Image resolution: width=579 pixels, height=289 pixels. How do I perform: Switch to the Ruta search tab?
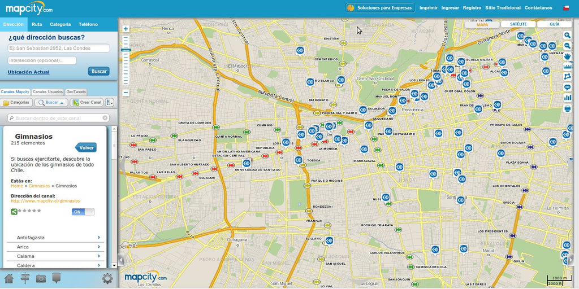click(37, 24)
